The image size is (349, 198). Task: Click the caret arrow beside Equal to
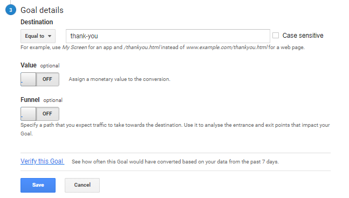coord(50,36)
